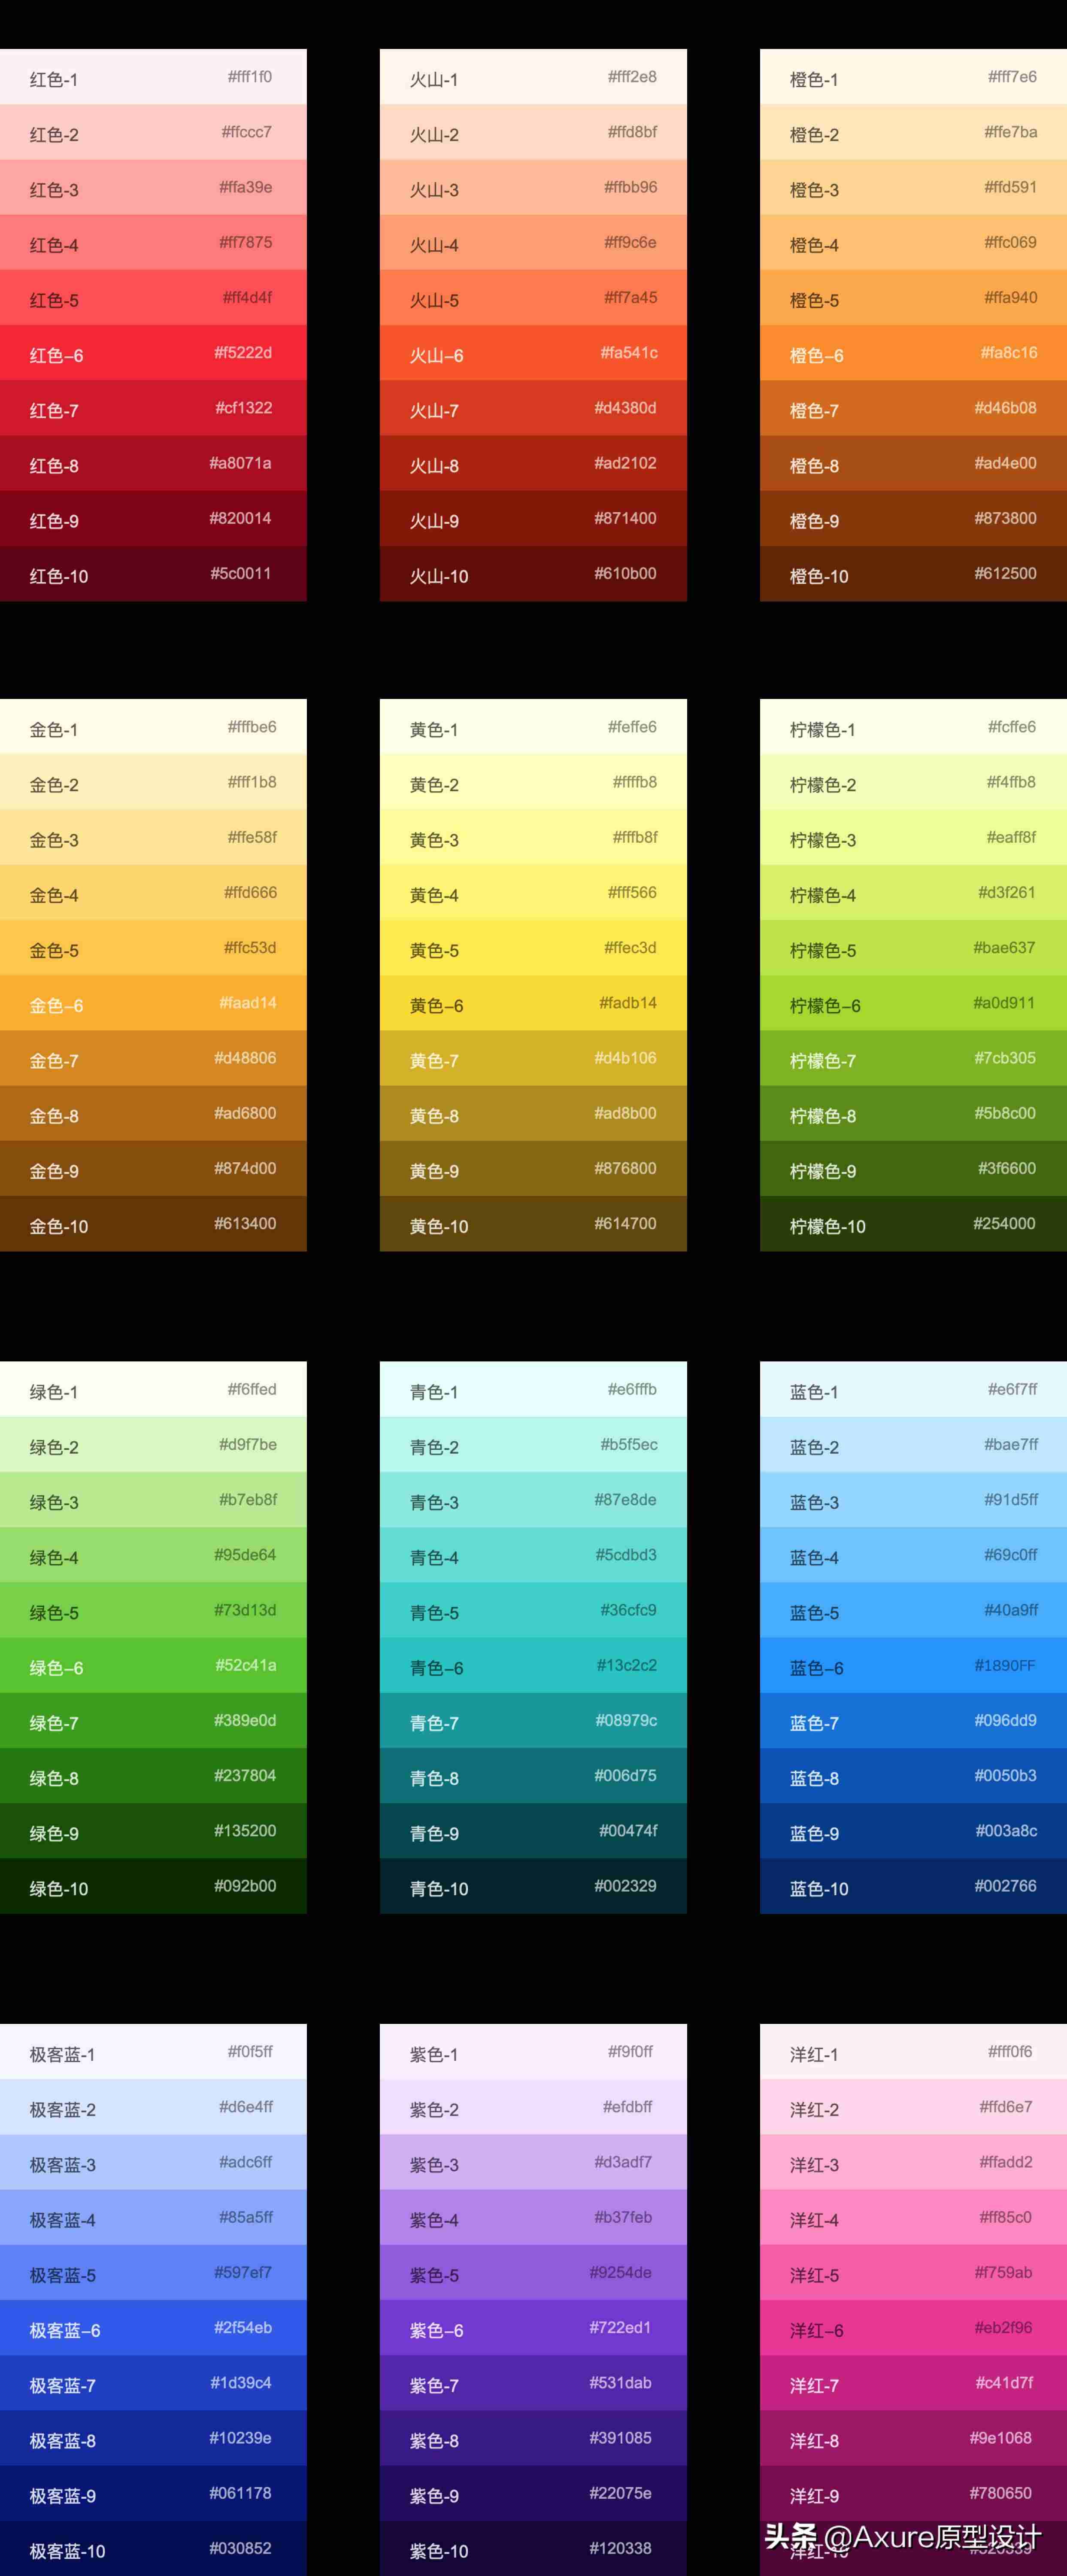Click the 橙色-2 swatch #ffe7ba

pyautogui.click(x=913, y=132)
